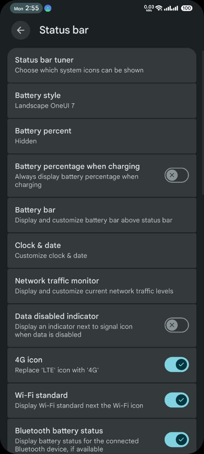Tap the back arrow icon
The height and width of the screenshot is (454, 204).
point(21,30)
